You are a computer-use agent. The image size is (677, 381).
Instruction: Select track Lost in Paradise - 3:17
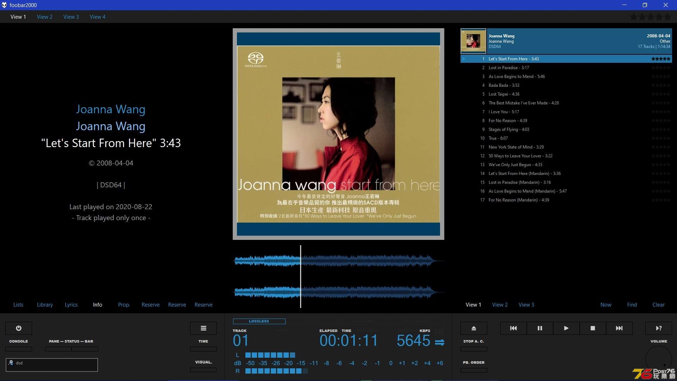tap(566, 68)
